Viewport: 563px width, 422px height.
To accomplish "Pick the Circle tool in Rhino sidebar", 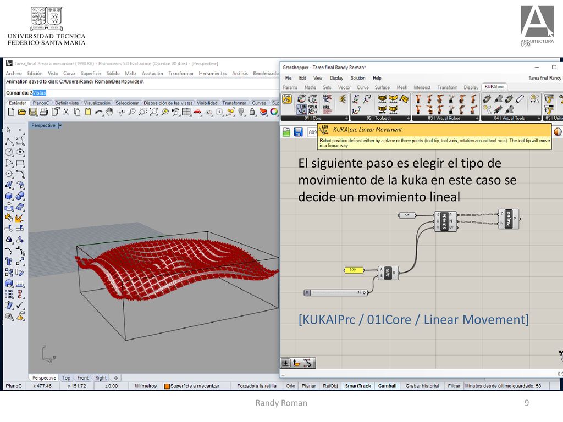I will tap(9, 152).
